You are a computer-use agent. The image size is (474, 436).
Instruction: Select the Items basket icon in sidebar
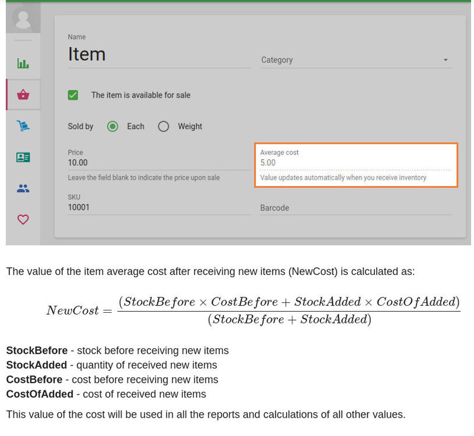click(23, 95)
